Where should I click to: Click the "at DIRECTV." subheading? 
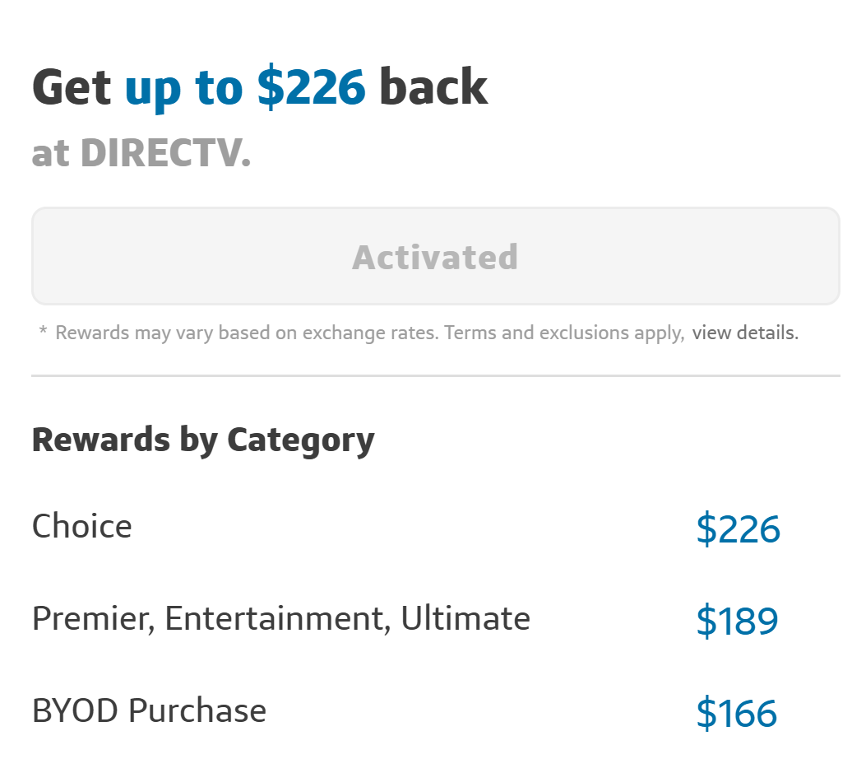coord(141,152)
